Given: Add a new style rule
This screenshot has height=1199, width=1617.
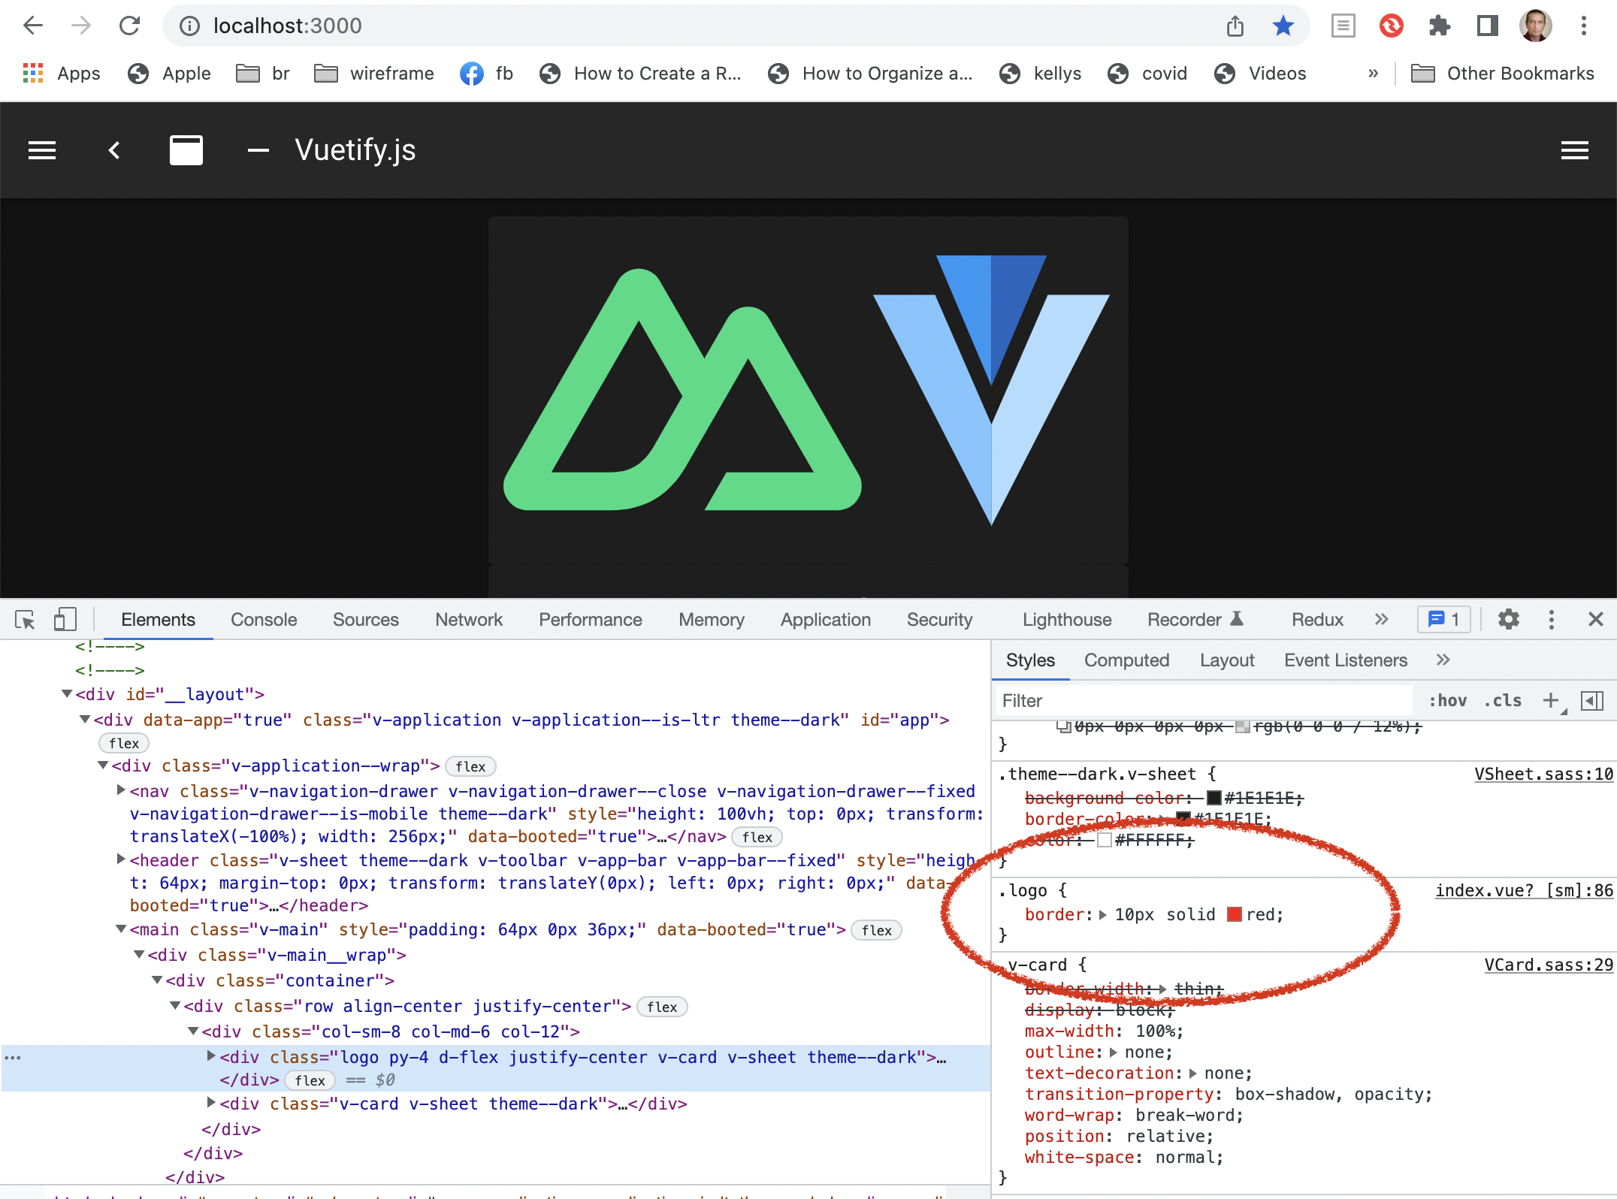Looking at the screenshot, I should click(1551, 701).
